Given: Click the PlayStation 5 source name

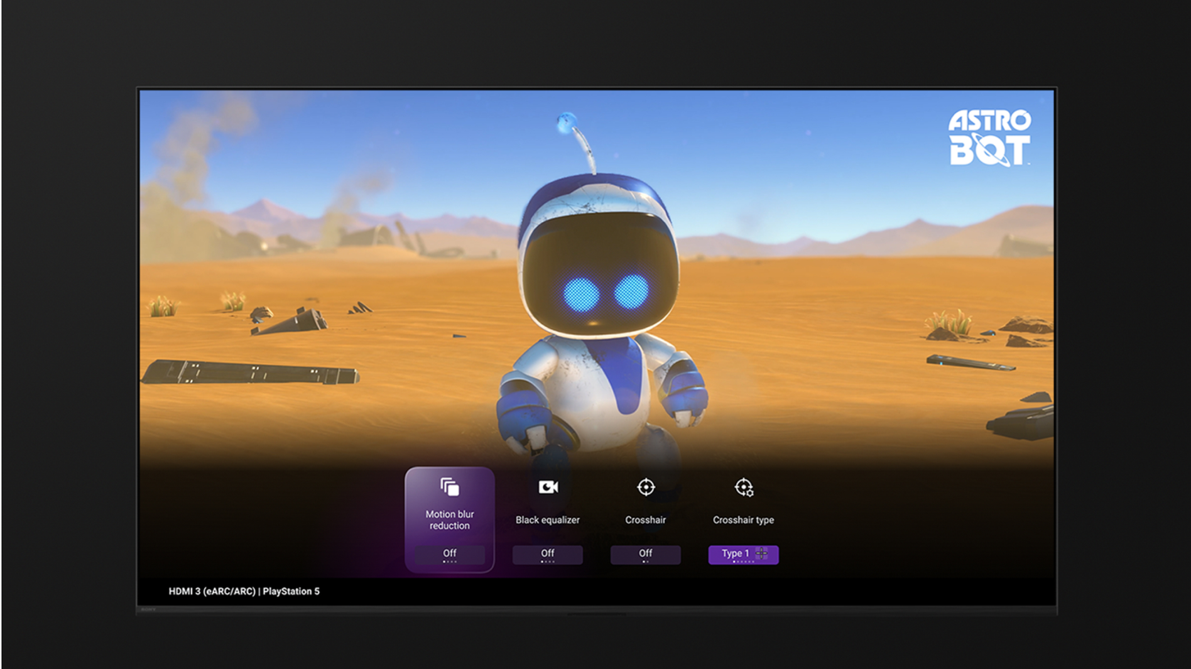Looking at the screenshot, I should pos(291,592).
